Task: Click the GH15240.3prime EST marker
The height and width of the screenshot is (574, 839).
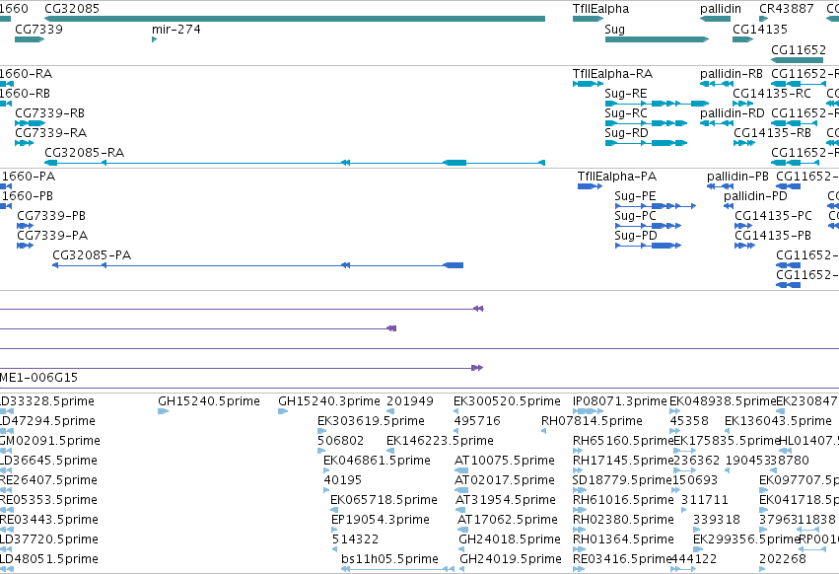Action: click(283, 411)
